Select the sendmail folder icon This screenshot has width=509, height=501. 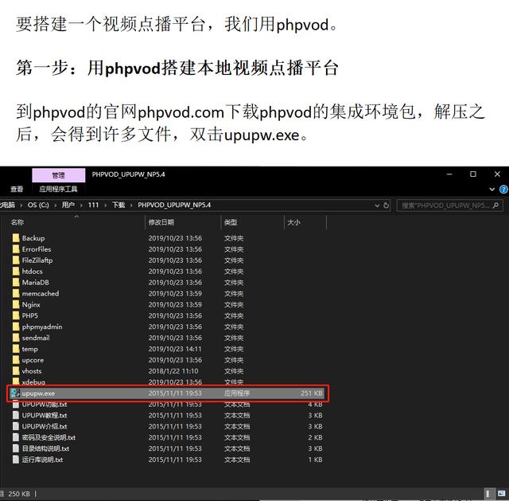click(16, 338)
